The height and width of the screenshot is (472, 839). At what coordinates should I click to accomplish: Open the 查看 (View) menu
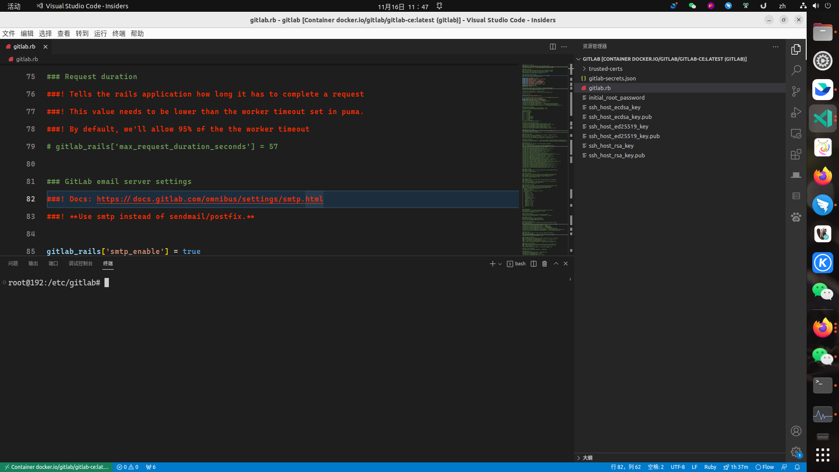[x=64, y=34]
